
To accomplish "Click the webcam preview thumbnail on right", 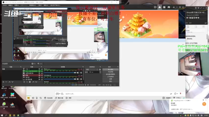I will (193, 64).
